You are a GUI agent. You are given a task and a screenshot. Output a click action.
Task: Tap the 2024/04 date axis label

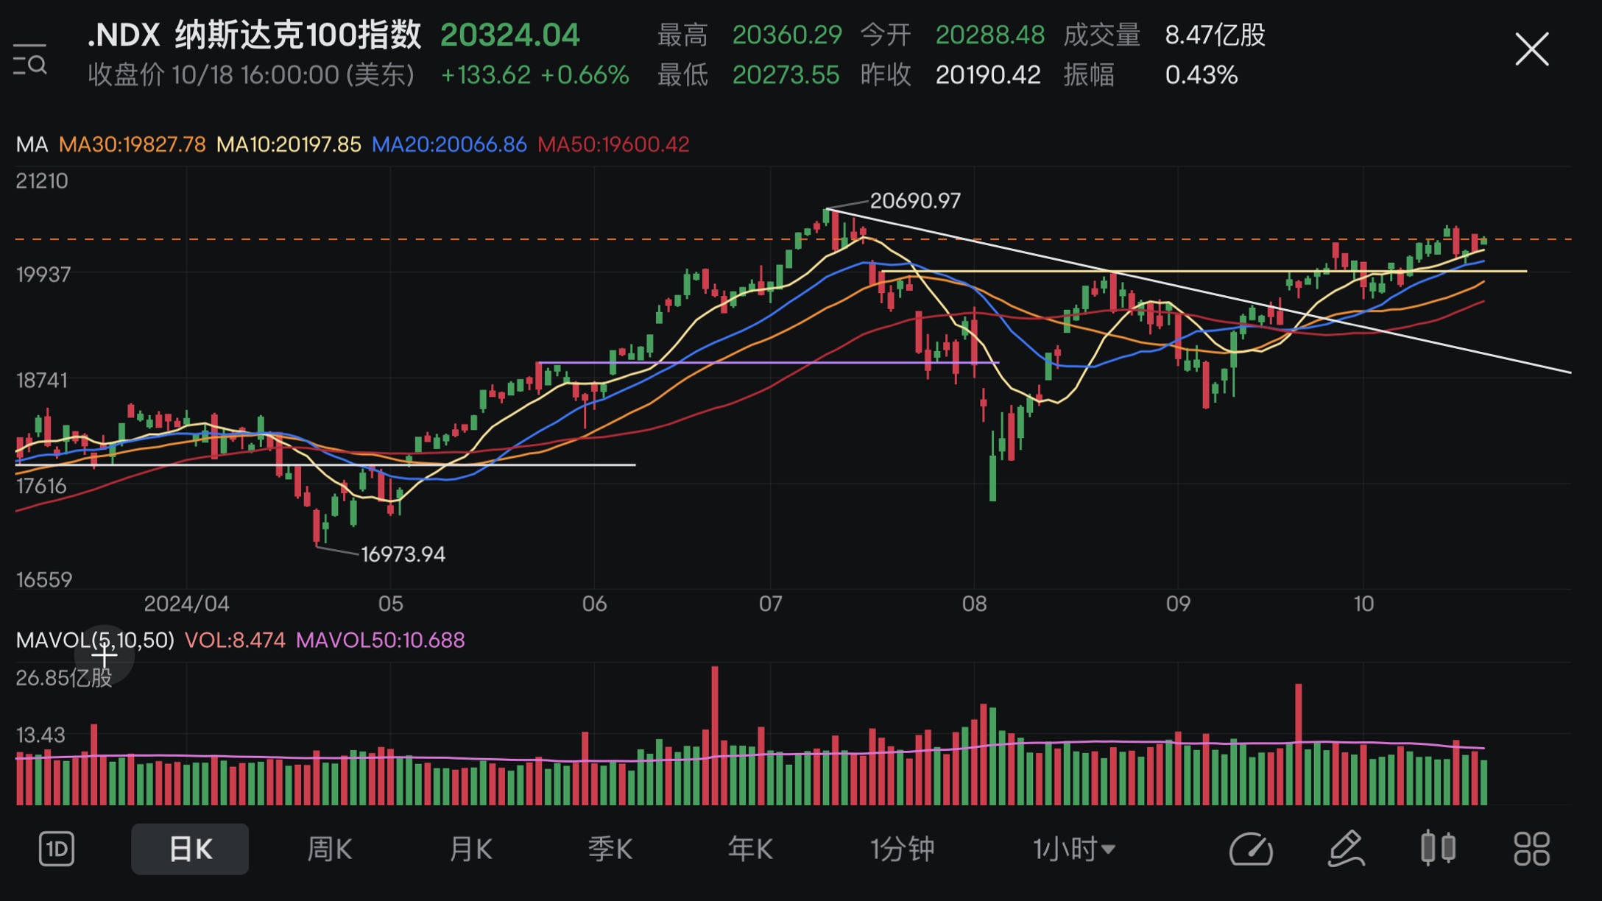186,604
